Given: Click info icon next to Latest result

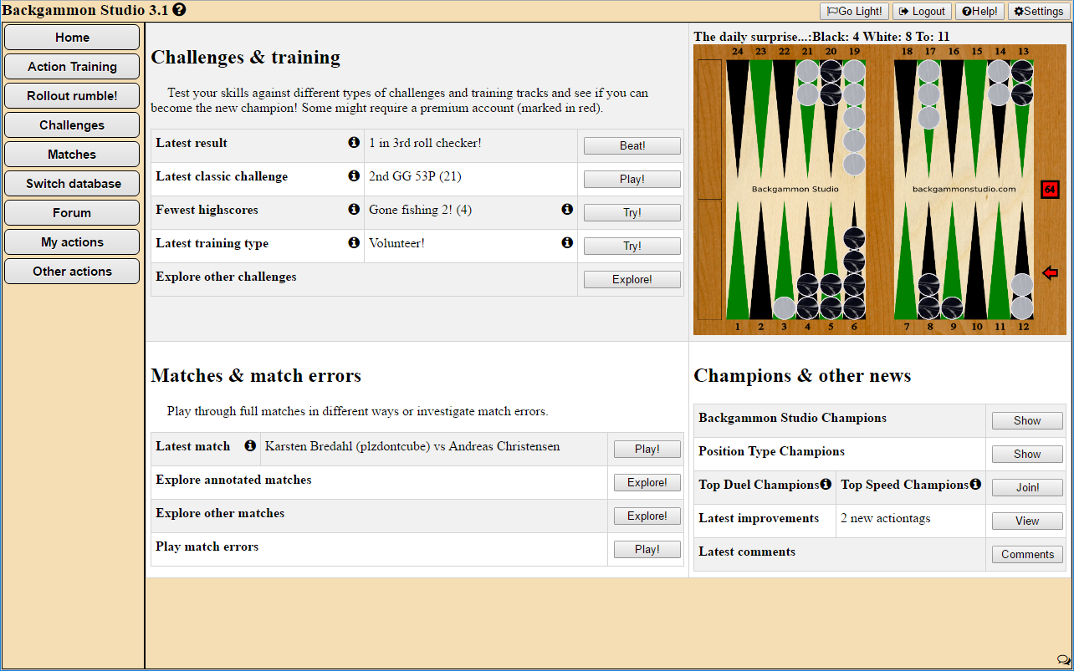Looking at the screenshot, I should tap(354, 143).
